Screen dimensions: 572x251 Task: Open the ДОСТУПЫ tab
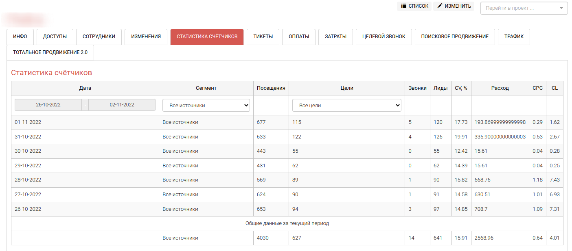(55, 37)
